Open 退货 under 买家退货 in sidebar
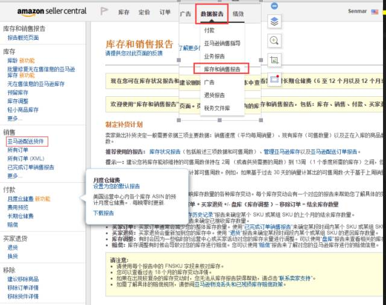This screenshot has width=386, height=305. pos(13,247)
